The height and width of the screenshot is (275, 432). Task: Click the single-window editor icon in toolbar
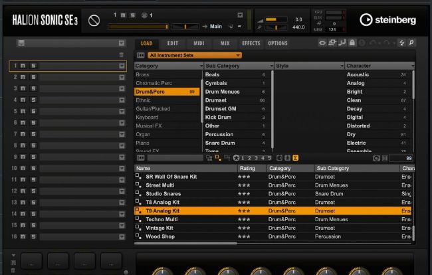click(x=322, y=43)
